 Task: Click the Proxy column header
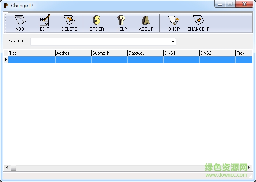pos(243,53)
